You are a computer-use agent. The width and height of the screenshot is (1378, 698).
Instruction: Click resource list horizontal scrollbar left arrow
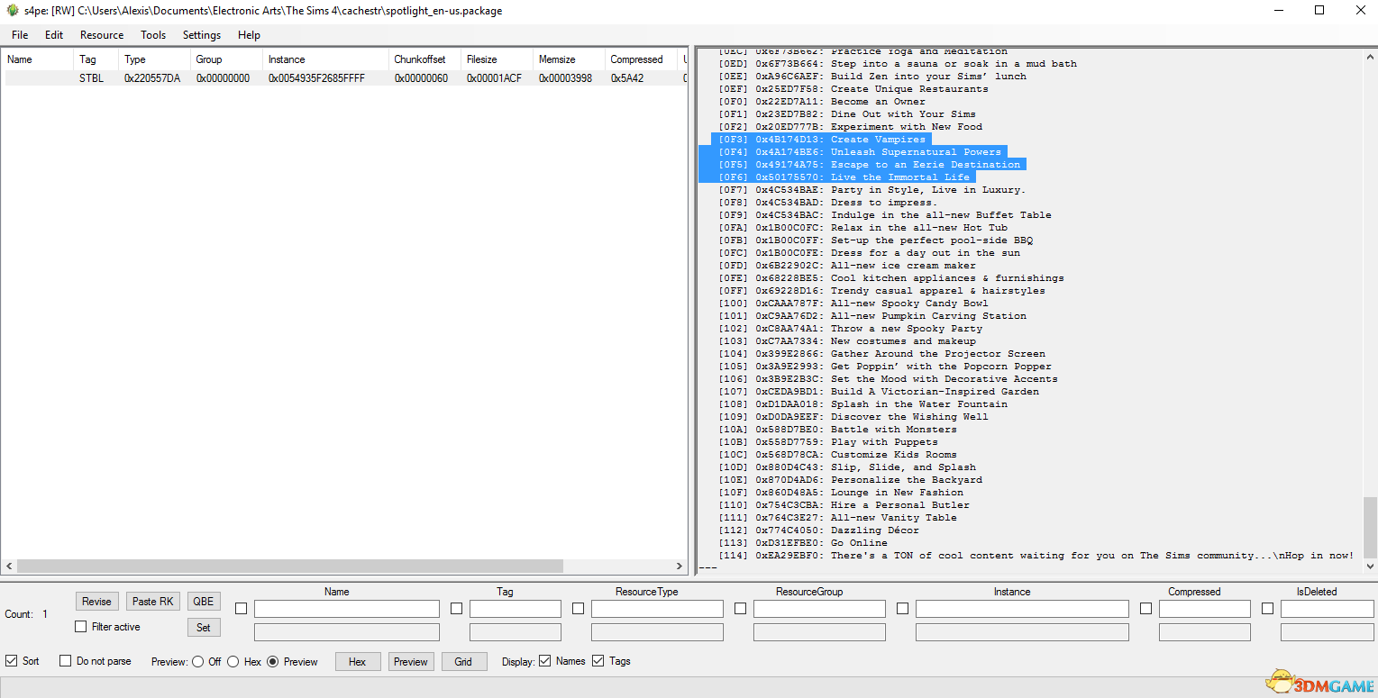click(x=10, y=567)
